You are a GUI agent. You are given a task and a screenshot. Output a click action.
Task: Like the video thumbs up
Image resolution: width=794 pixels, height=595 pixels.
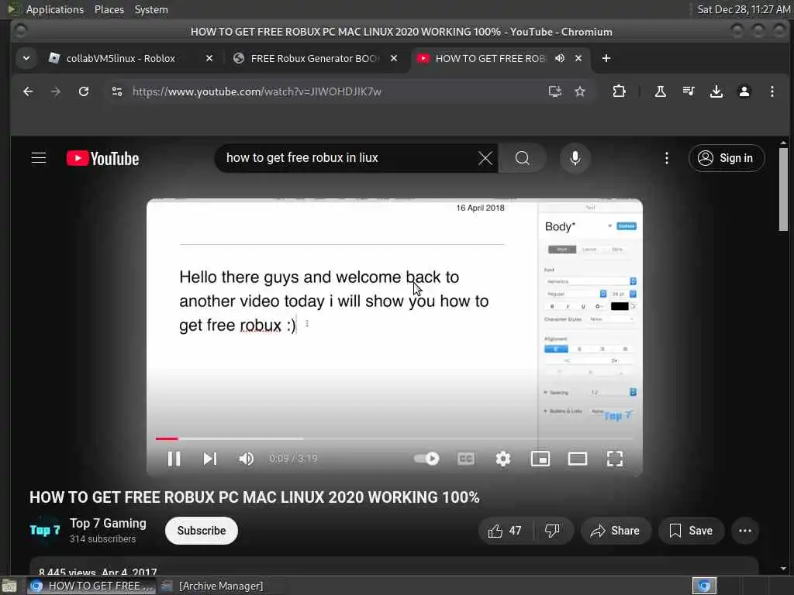pos(505,530)
